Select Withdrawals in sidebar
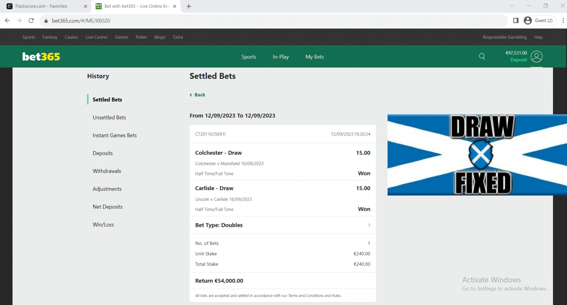Screen dimensions: 567x305 (107, 171)
